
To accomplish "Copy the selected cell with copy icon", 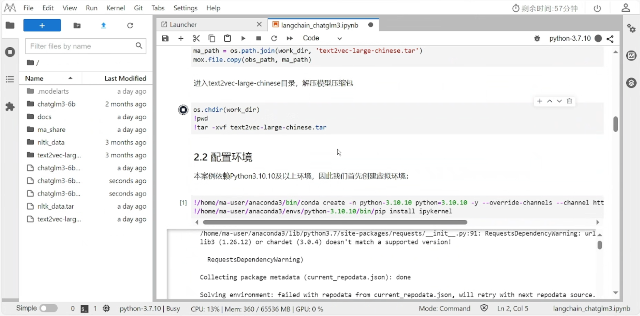I will [x=212, y=38].
